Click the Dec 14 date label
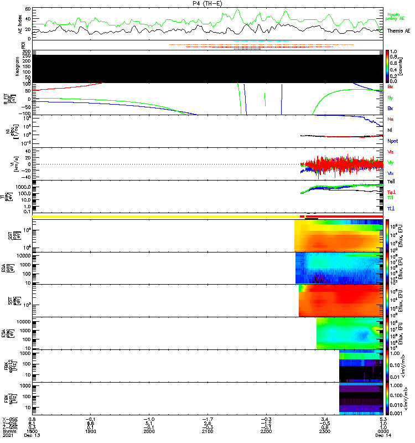Image resolution: width=415 pixels, height=443 pixels. tap(383, 435)
